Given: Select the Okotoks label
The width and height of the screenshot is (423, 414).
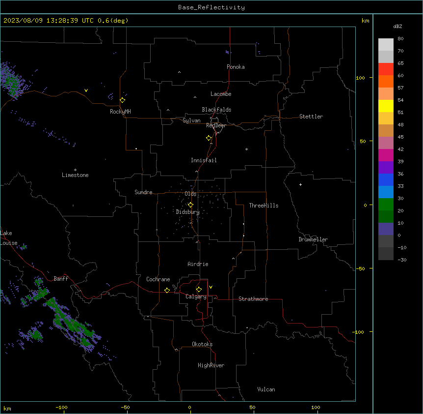Looking at the screenshot, I should pyautogui.click(x=202, y=344).
